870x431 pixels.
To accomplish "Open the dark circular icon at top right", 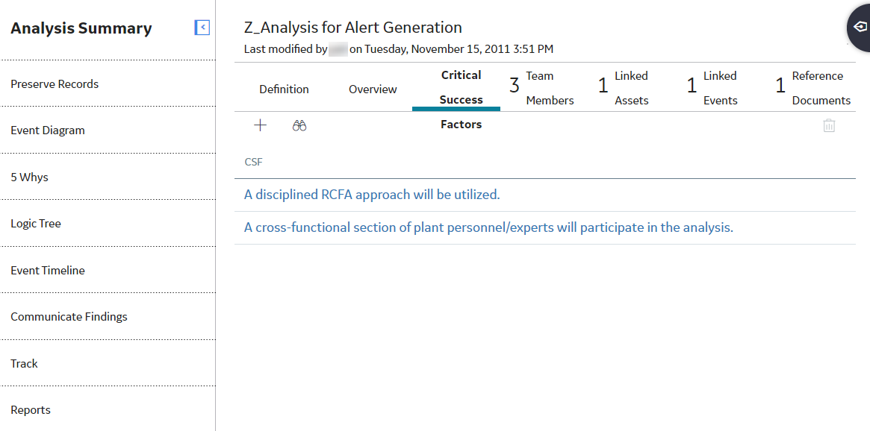I will coord(859,27).
